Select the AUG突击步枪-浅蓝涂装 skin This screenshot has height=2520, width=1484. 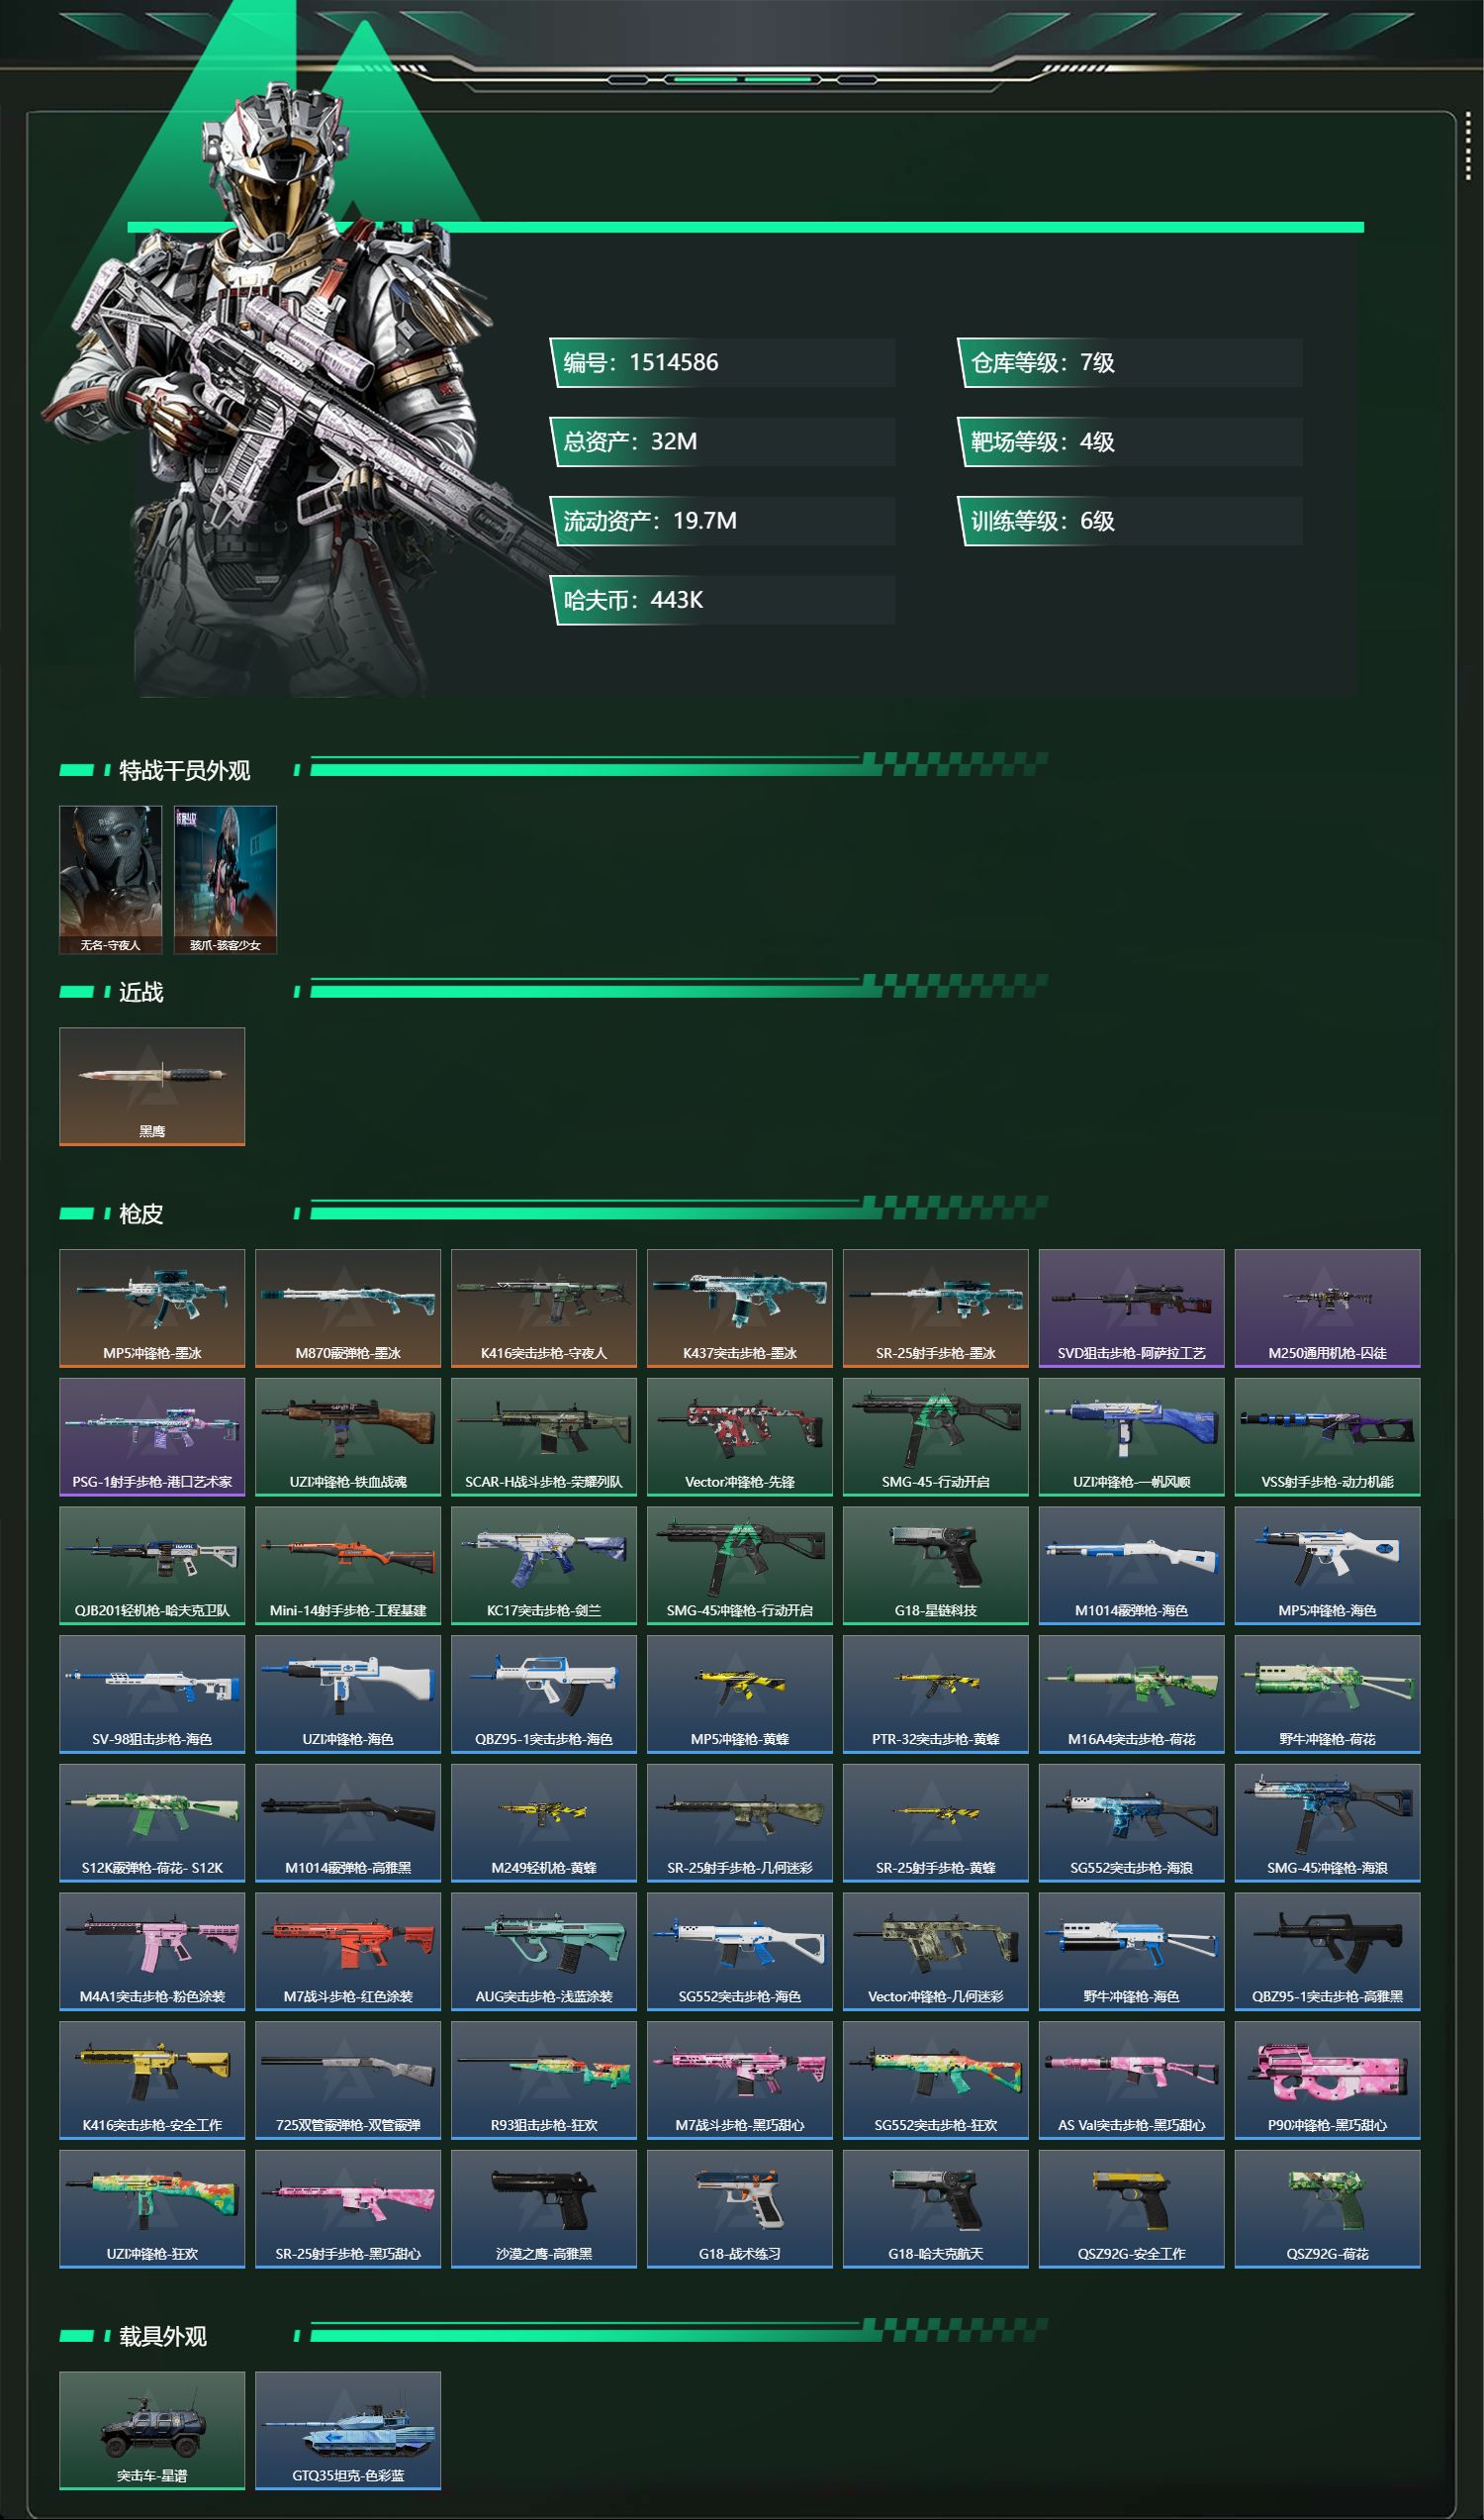(544, 1951)
